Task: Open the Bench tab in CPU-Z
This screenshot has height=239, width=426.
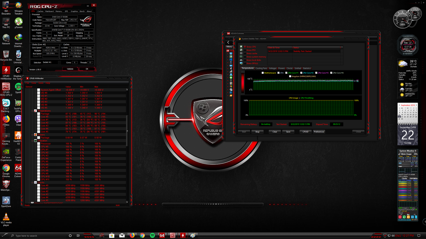Action: pyautogui.click(x=82, y=11)
